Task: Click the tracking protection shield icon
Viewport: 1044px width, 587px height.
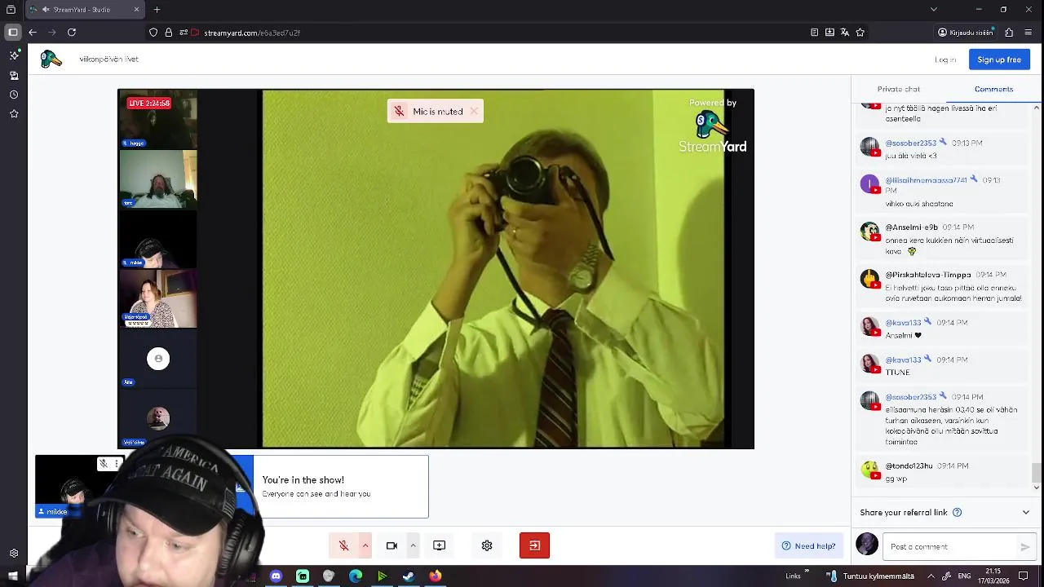Action: pyautogui.click(x=153, y=33)
